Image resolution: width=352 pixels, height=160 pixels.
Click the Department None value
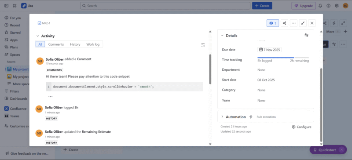261,70
